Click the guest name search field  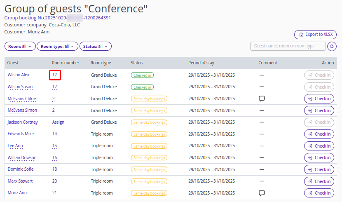coord(288,46)
